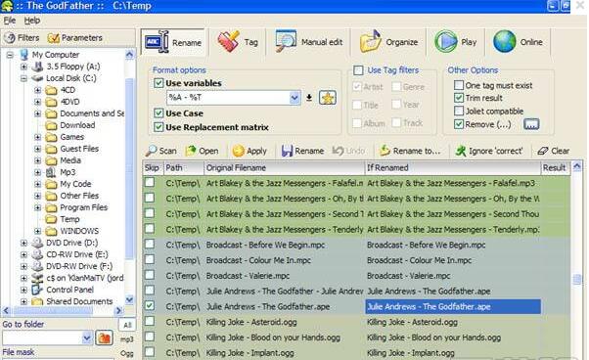This screenshot has width=589, height=360.
Task: Click the Clear button
Action: coord(554,151)
